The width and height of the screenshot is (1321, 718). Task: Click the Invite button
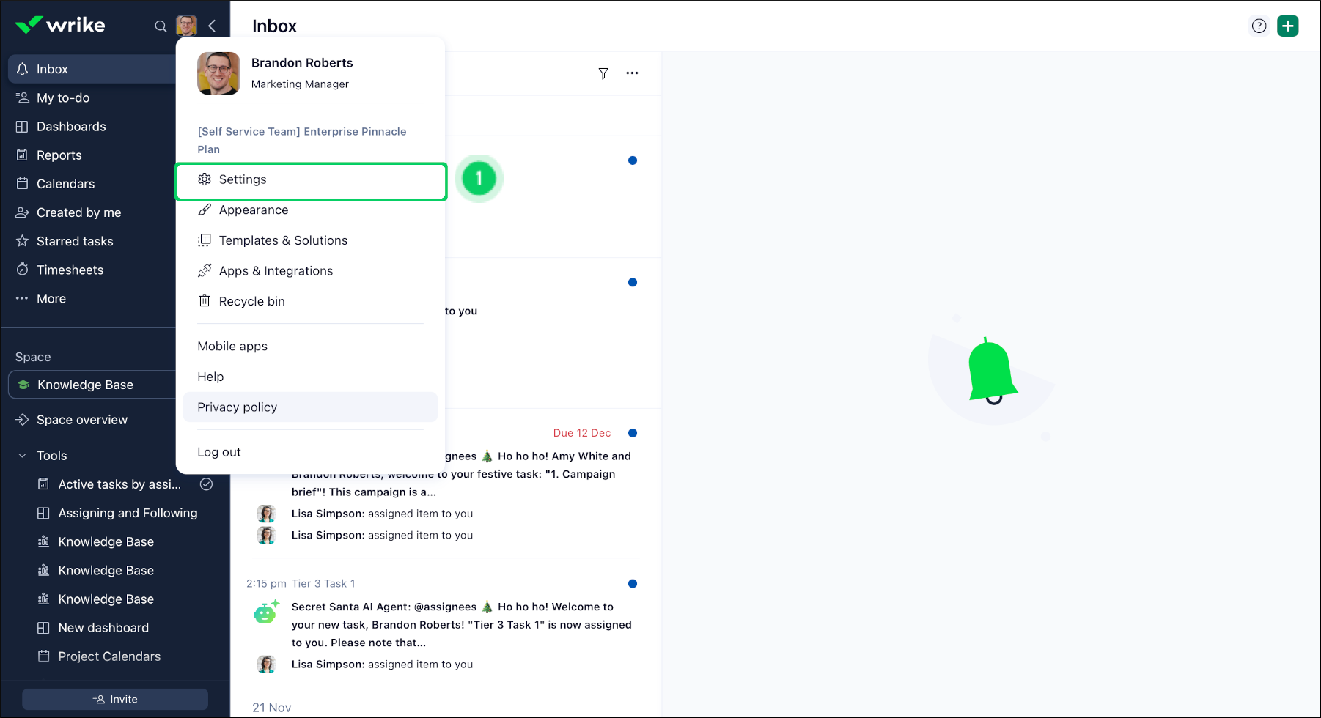click(115, 699)
